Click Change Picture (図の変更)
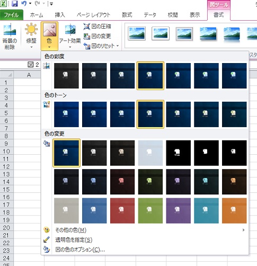This screenshot has width=257, height=266. click(97, 36)
